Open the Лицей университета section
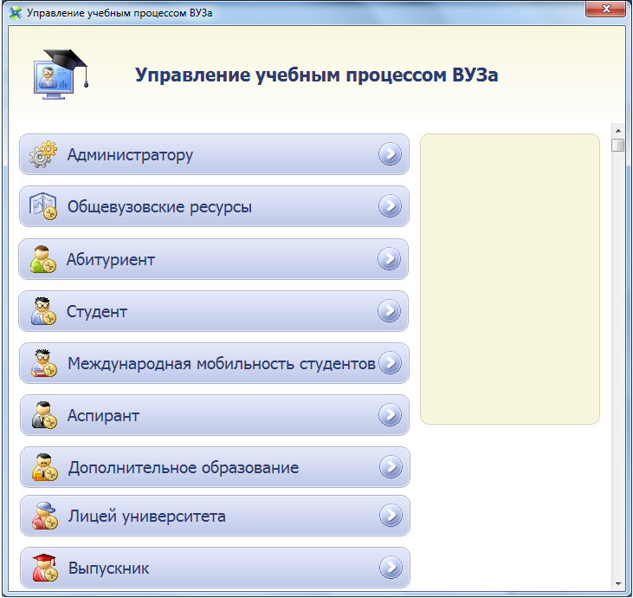The image size is (633, 598). (215, 516)
